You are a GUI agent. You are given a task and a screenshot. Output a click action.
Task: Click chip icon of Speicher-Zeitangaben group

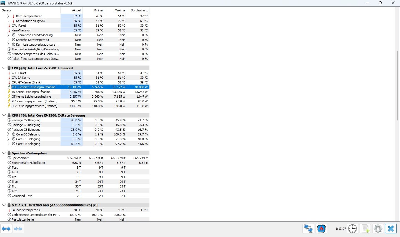tap(9, 153)
